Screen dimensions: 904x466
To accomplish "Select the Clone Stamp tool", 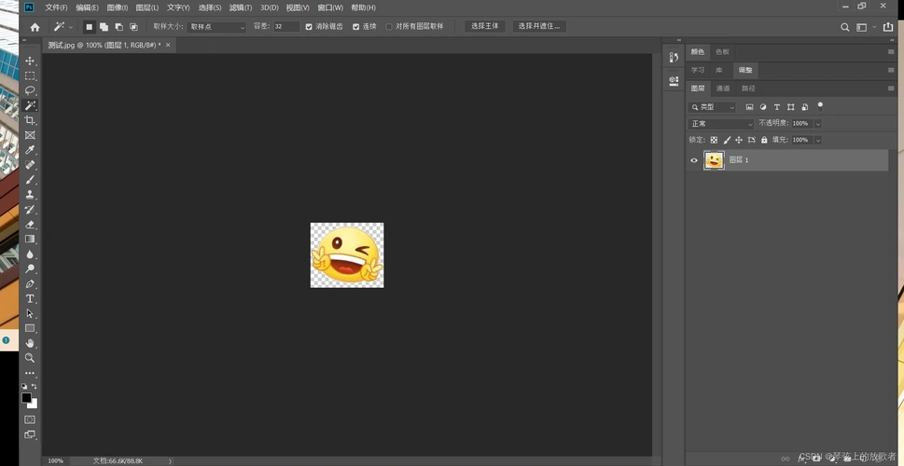I will coord(30,195).
